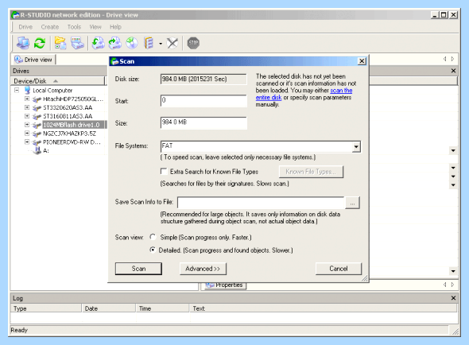Screen dimensions: 469x345
Task: Click the Scan button in the dialog
Action: click(x=138, y=269)
